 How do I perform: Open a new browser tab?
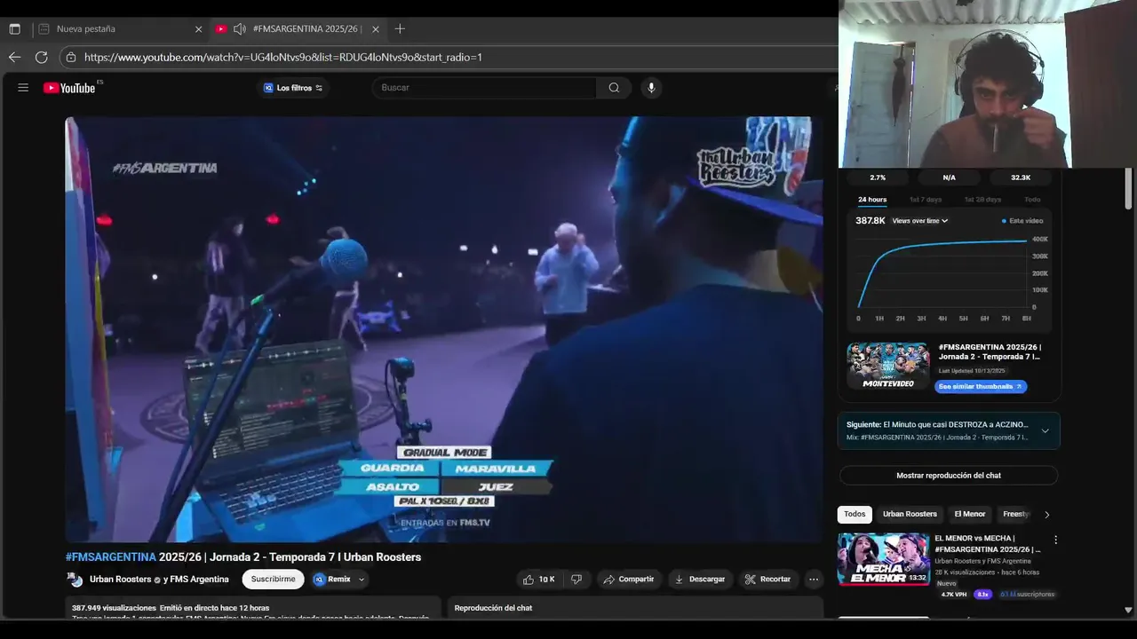(x=400, y=28)
